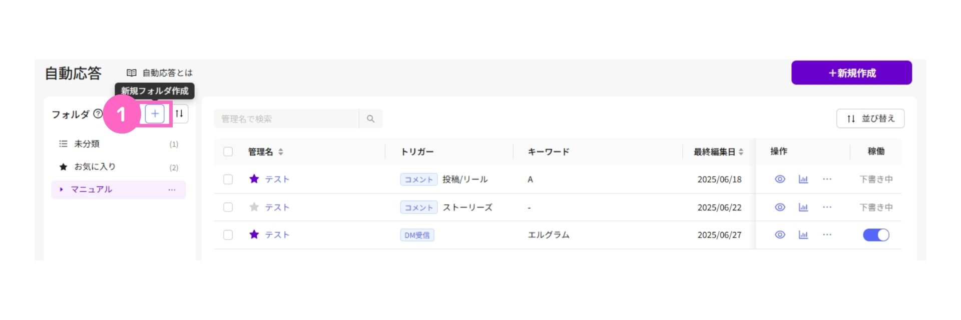Click the folder help question mark icon
The image size is (961, 320).
tap(98, 114)
